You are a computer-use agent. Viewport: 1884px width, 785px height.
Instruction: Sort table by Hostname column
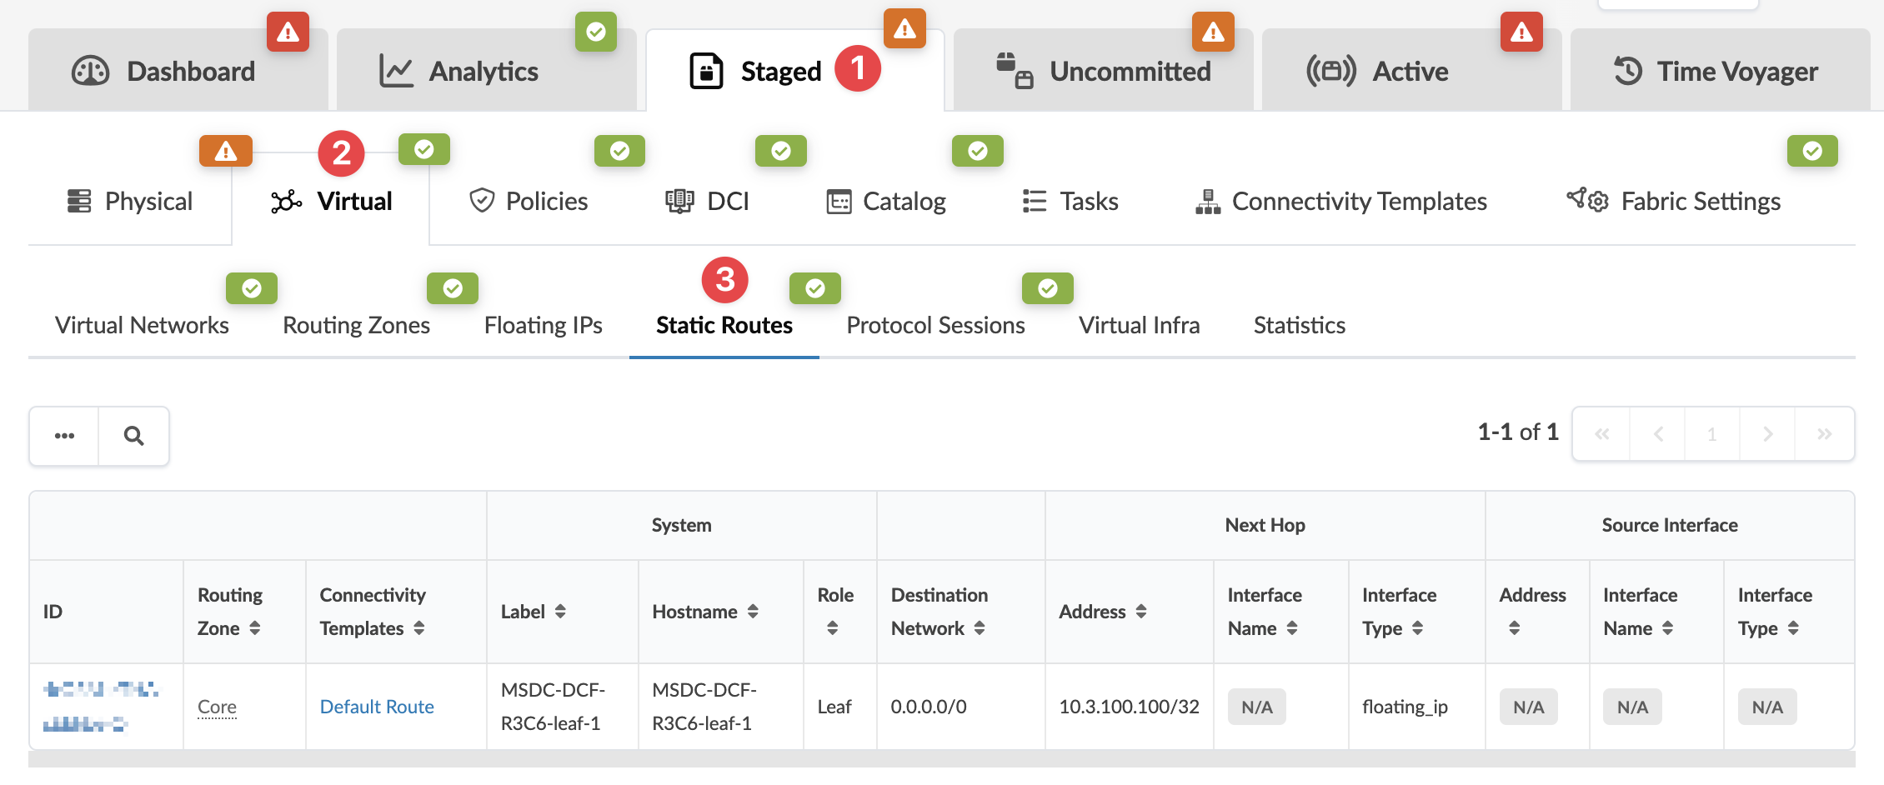[753, 612]
